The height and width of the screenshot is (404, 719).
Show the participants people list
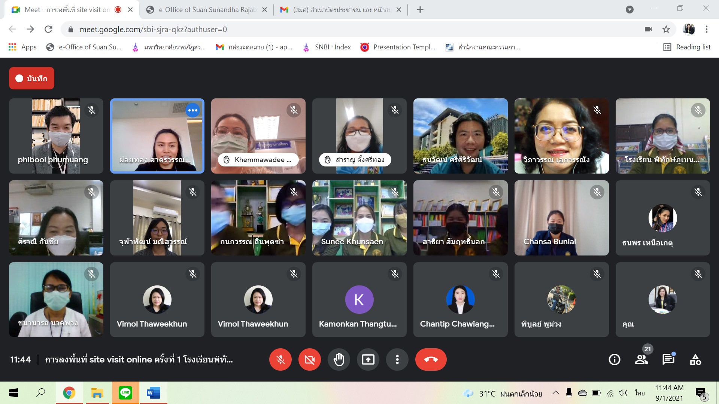(641, 359)
